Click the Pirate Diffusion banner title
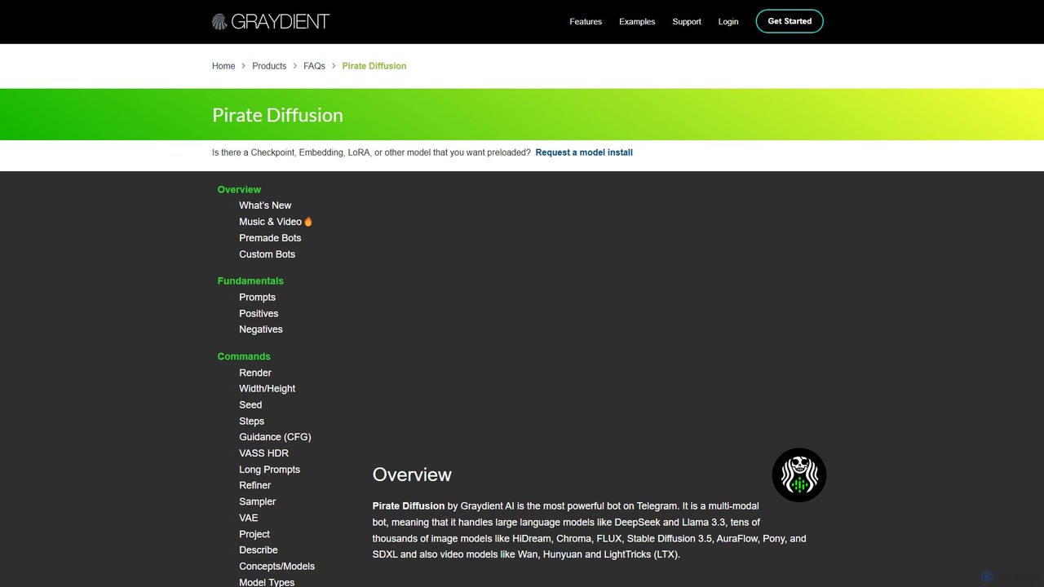1044x587 pixels. pos(277,115)
